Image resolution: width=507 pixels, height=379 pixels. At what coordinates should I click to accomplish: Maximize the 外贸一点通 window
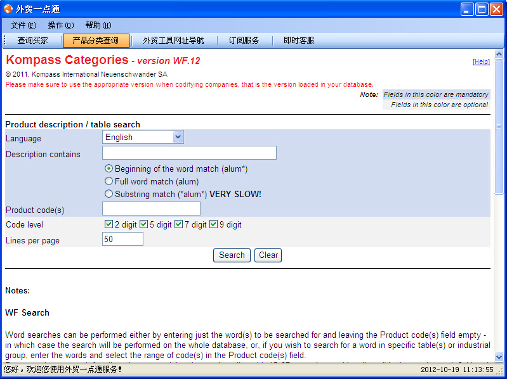tap(482, 9)
